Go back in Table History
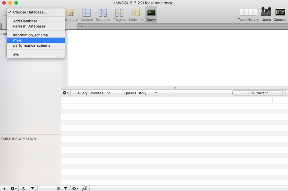This screenshot has width=288, height=191. click(244, 12)
